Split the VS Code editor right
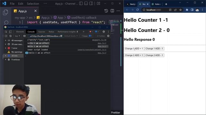The width and height of the screenshot is (206, 115). pyautogui.click(x=112, y=11)
